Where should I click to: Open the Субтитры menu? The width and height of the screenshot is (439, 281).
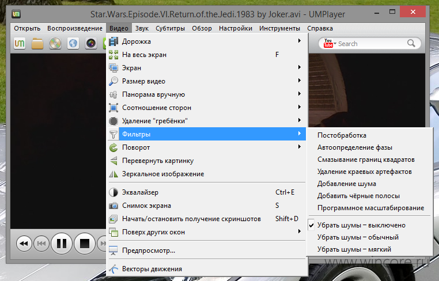(x=170, y=28)
